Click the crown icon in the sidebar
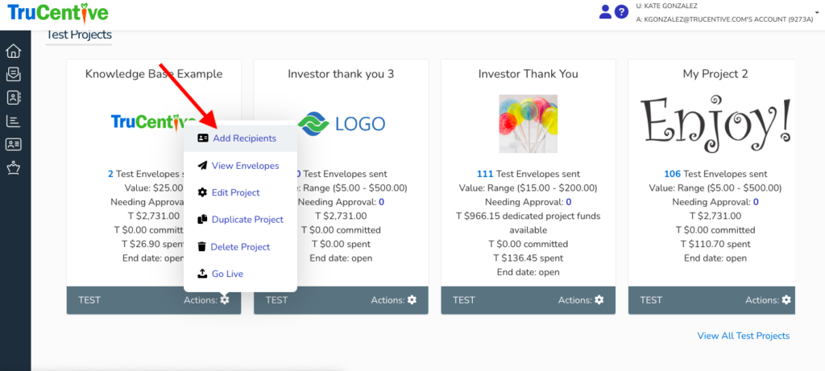Image resolution: width=825 pixels, height=371 pixels. 13,168
